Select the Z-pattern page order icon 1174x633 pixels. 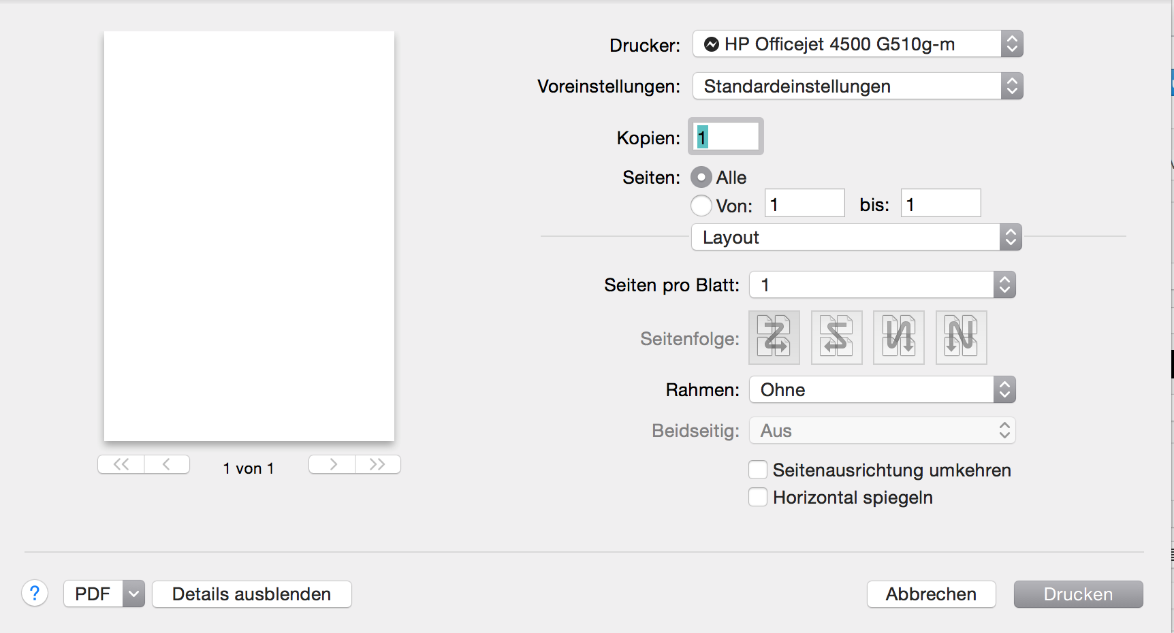pyautogui.click(x=774, y=338)
